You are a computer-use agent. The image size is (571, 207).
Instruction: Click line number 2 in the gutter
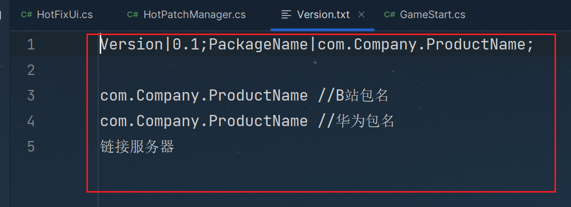point(31,70)
